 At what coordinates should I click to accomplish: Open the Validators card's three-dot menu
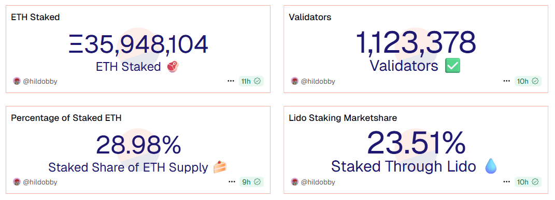[x=506, y=81]
